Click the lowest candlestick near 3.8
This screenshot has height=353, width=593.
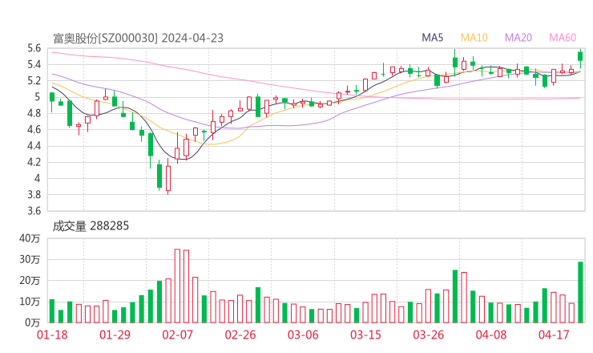tap(168, 177)
